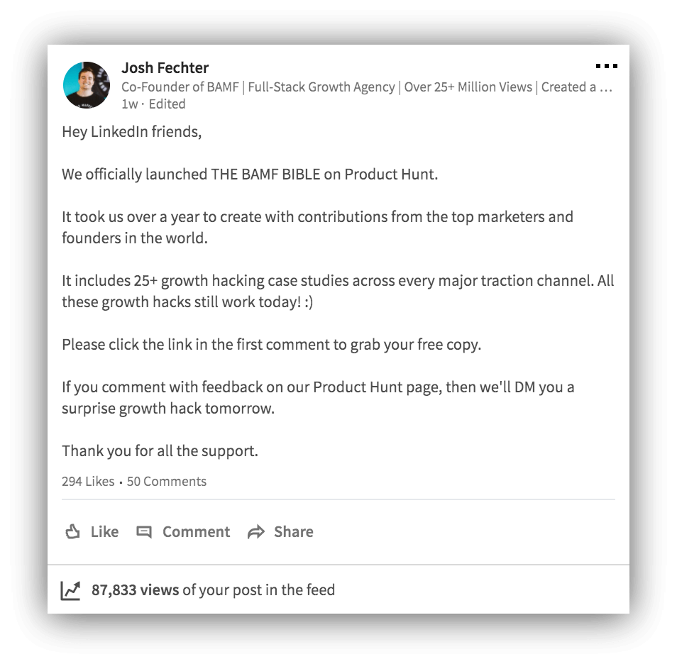Click the Comment speech-bubble icon
Screen dimensions: 677x664
[145, 531]
